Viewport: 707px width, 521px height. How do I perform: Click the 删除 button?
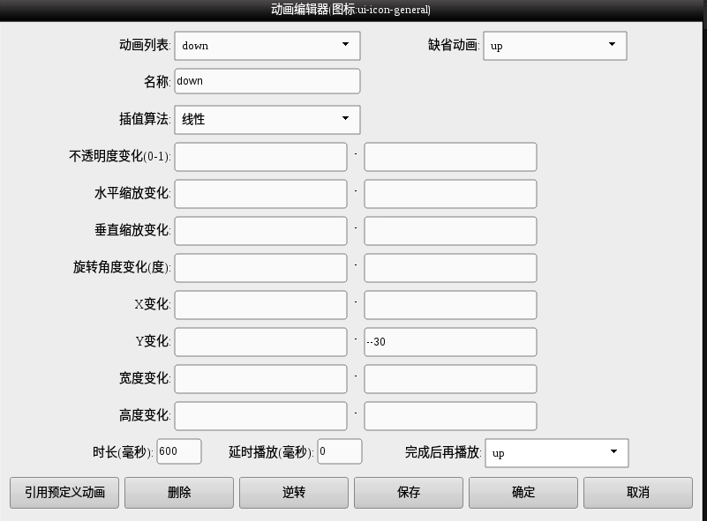point(179,493)
